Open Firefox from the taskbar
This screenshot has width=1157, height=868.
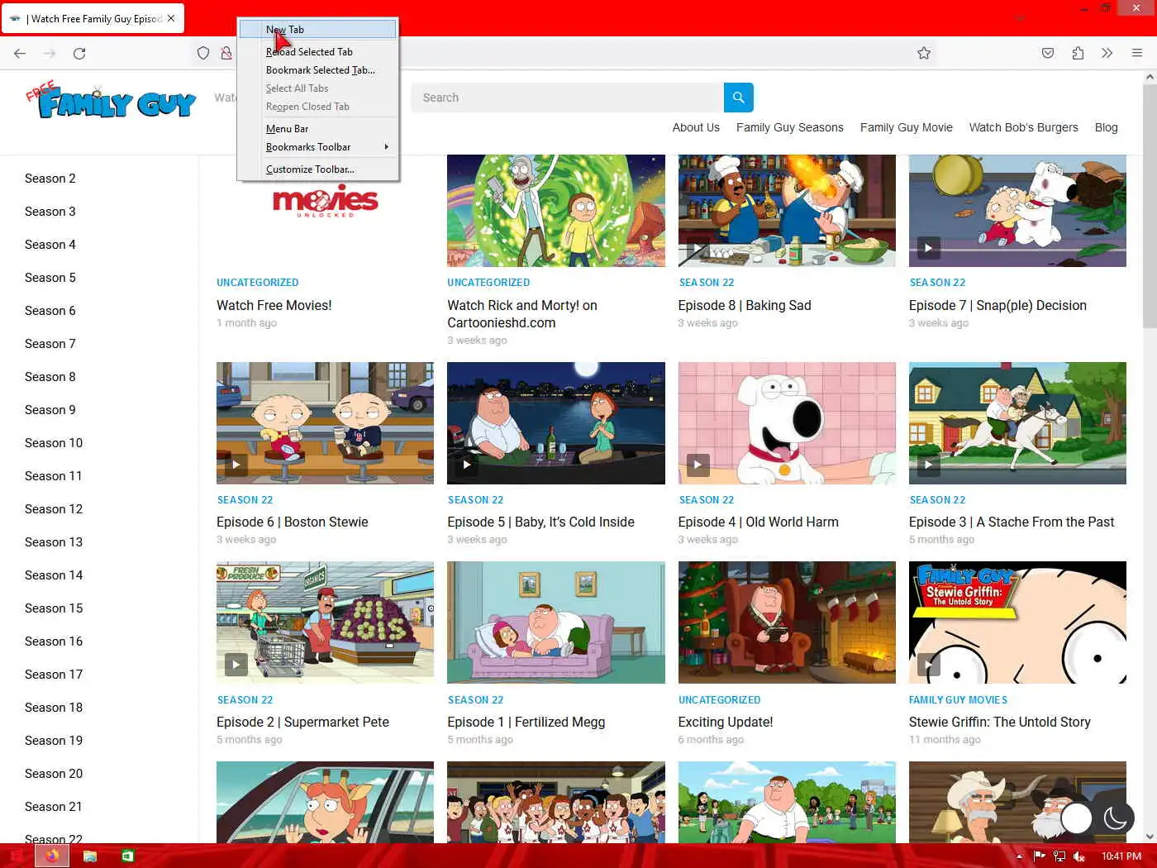52,856
